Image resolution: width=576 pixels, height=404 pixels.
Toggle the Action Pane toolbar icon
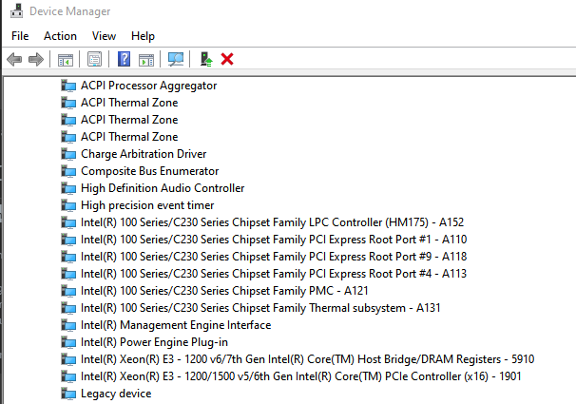point(146,59)
